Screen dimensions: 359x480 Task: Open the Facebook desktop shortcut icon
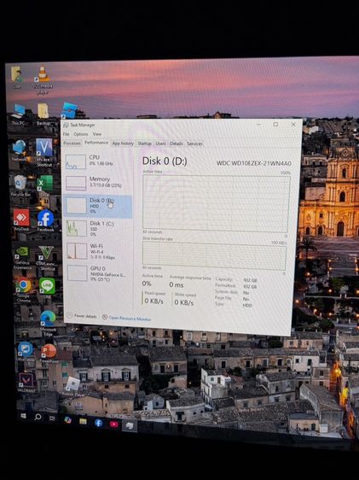[x=45, y=220]
